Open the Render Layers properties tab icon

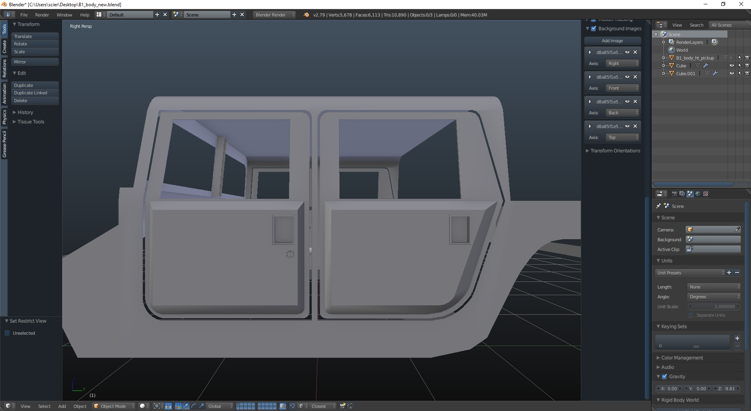point(682,194)
